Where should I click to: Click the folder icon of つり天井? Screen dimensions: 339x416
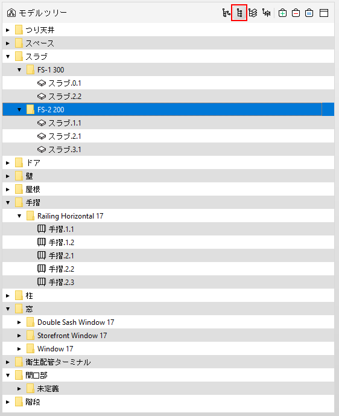19,30
